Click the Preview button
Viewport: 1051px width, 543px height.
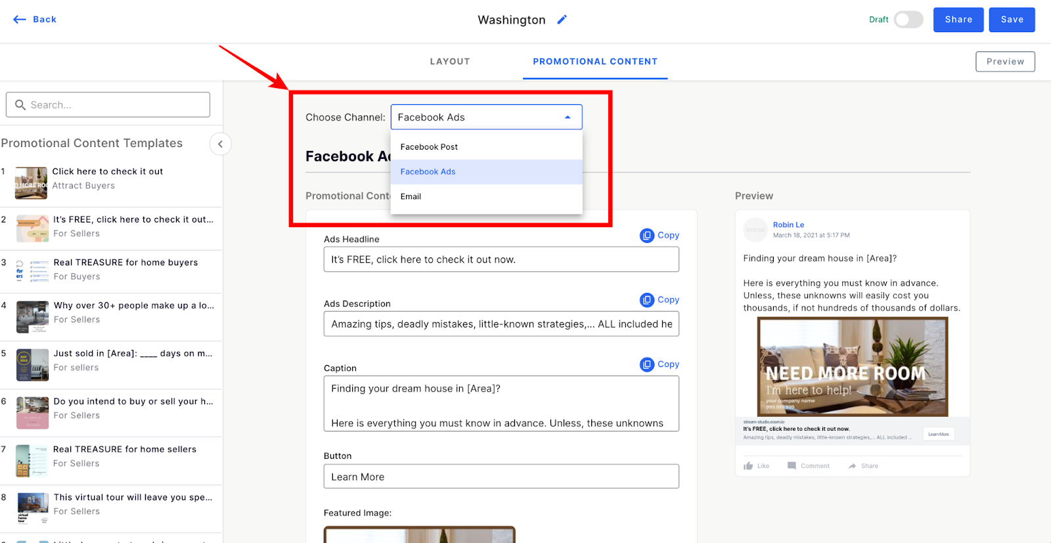tap(1005, 62)
